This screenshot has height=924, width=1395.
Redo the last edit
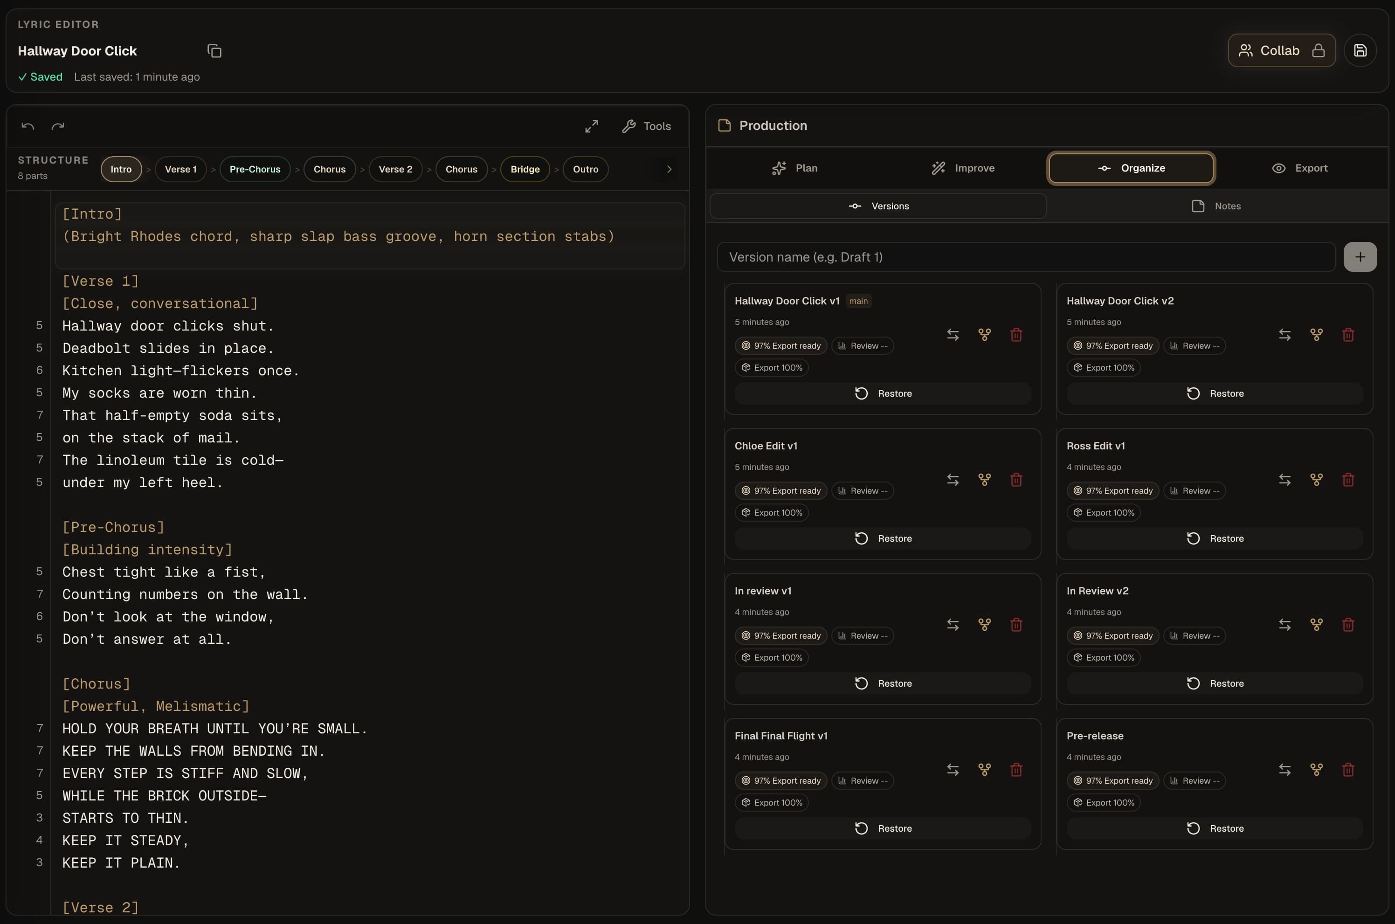58,126
